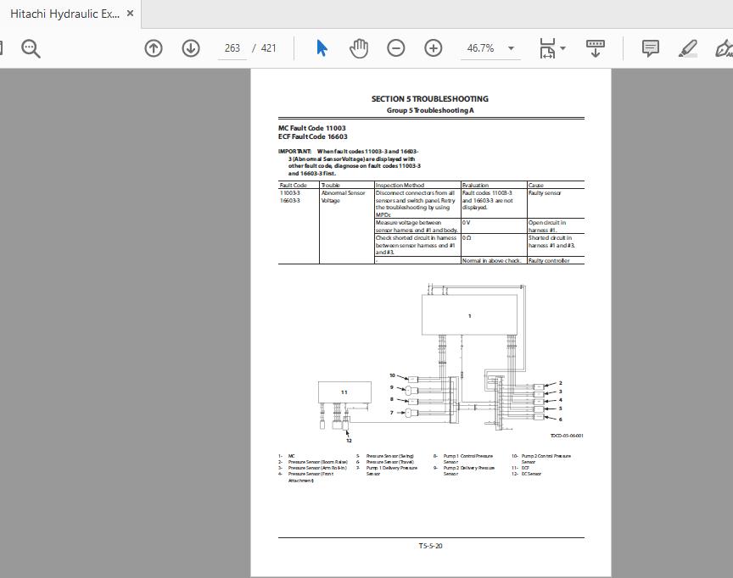Click the Group 5 Troubleshooting A subheading
This screenshot has width=733, height=578.
coord(430,110)
